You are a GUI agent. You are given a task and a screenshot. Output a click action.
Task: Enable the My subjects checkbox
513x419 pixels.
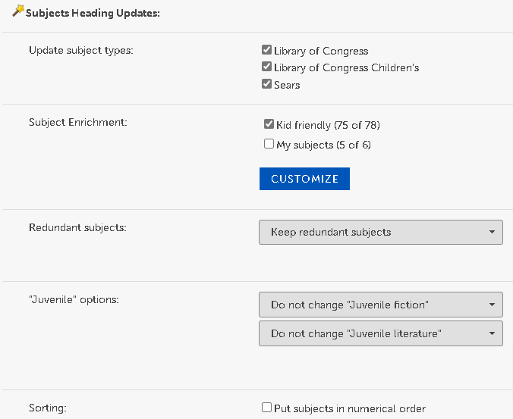point(269,144)
